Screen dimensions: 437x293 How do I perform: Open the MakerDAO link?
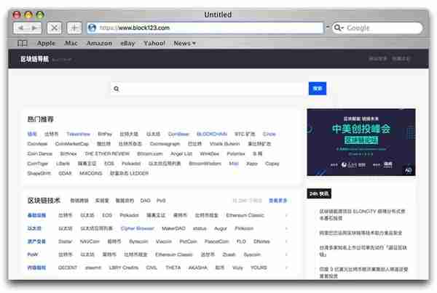click(x=173, y=228)
